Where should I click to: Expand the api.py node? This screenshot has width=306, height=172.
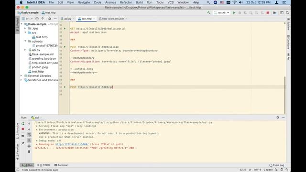click(x=25, y=50)
